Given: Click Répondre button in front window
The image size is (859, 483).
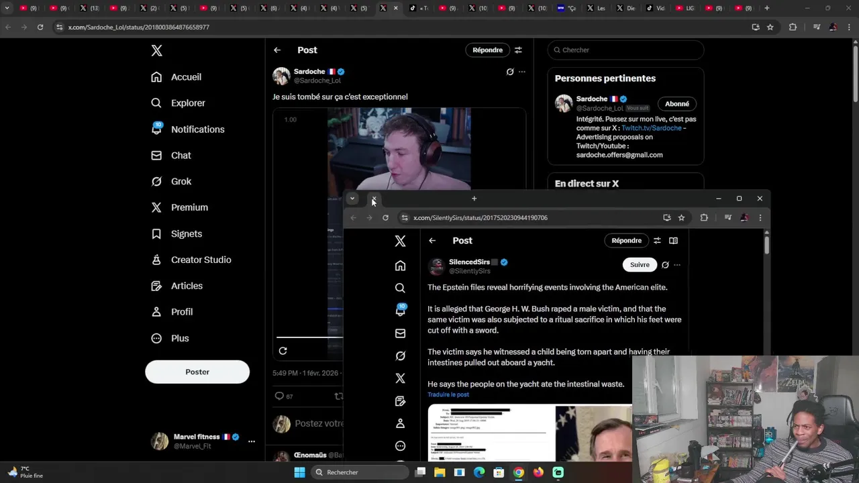Looking at the screenshot, I should click(x=626, y=241).
